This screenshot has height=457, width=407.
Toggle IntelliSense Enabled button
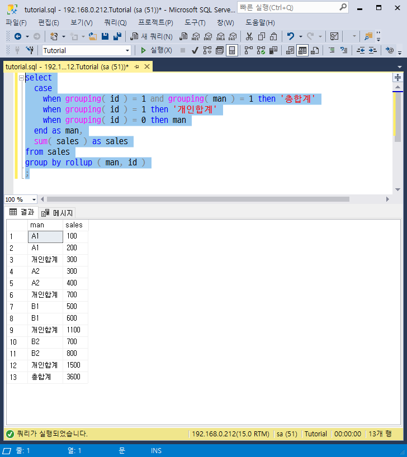click(x=232, y=50)
